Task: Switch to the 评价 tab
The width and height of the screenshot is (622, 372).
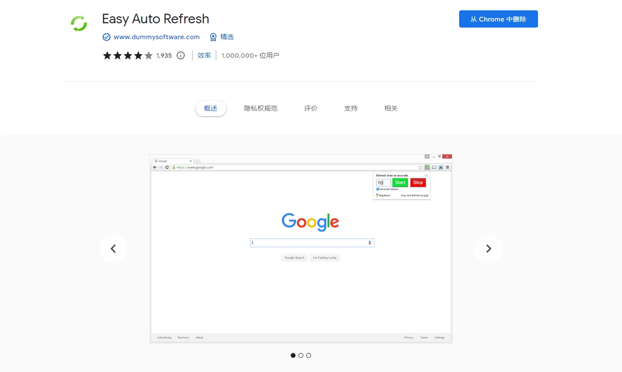Action: [x=310, y=108]
